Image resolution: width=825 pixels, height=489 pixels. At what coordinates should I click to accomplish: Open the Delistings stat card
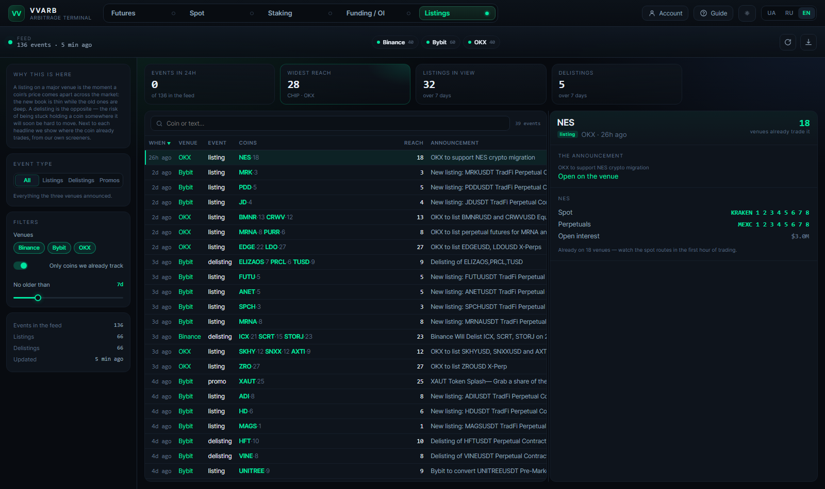[617, 84]
